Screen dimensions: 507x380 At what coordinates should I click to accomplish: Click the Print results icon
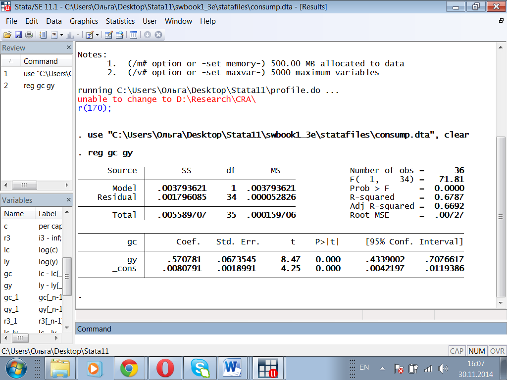[x=29, y=35]
